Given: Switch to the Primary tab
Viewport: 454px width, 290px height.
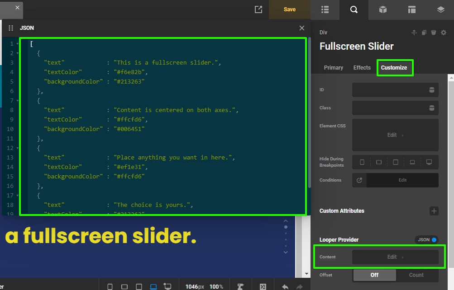Looking at the screenshot, I should coord(334,68).
